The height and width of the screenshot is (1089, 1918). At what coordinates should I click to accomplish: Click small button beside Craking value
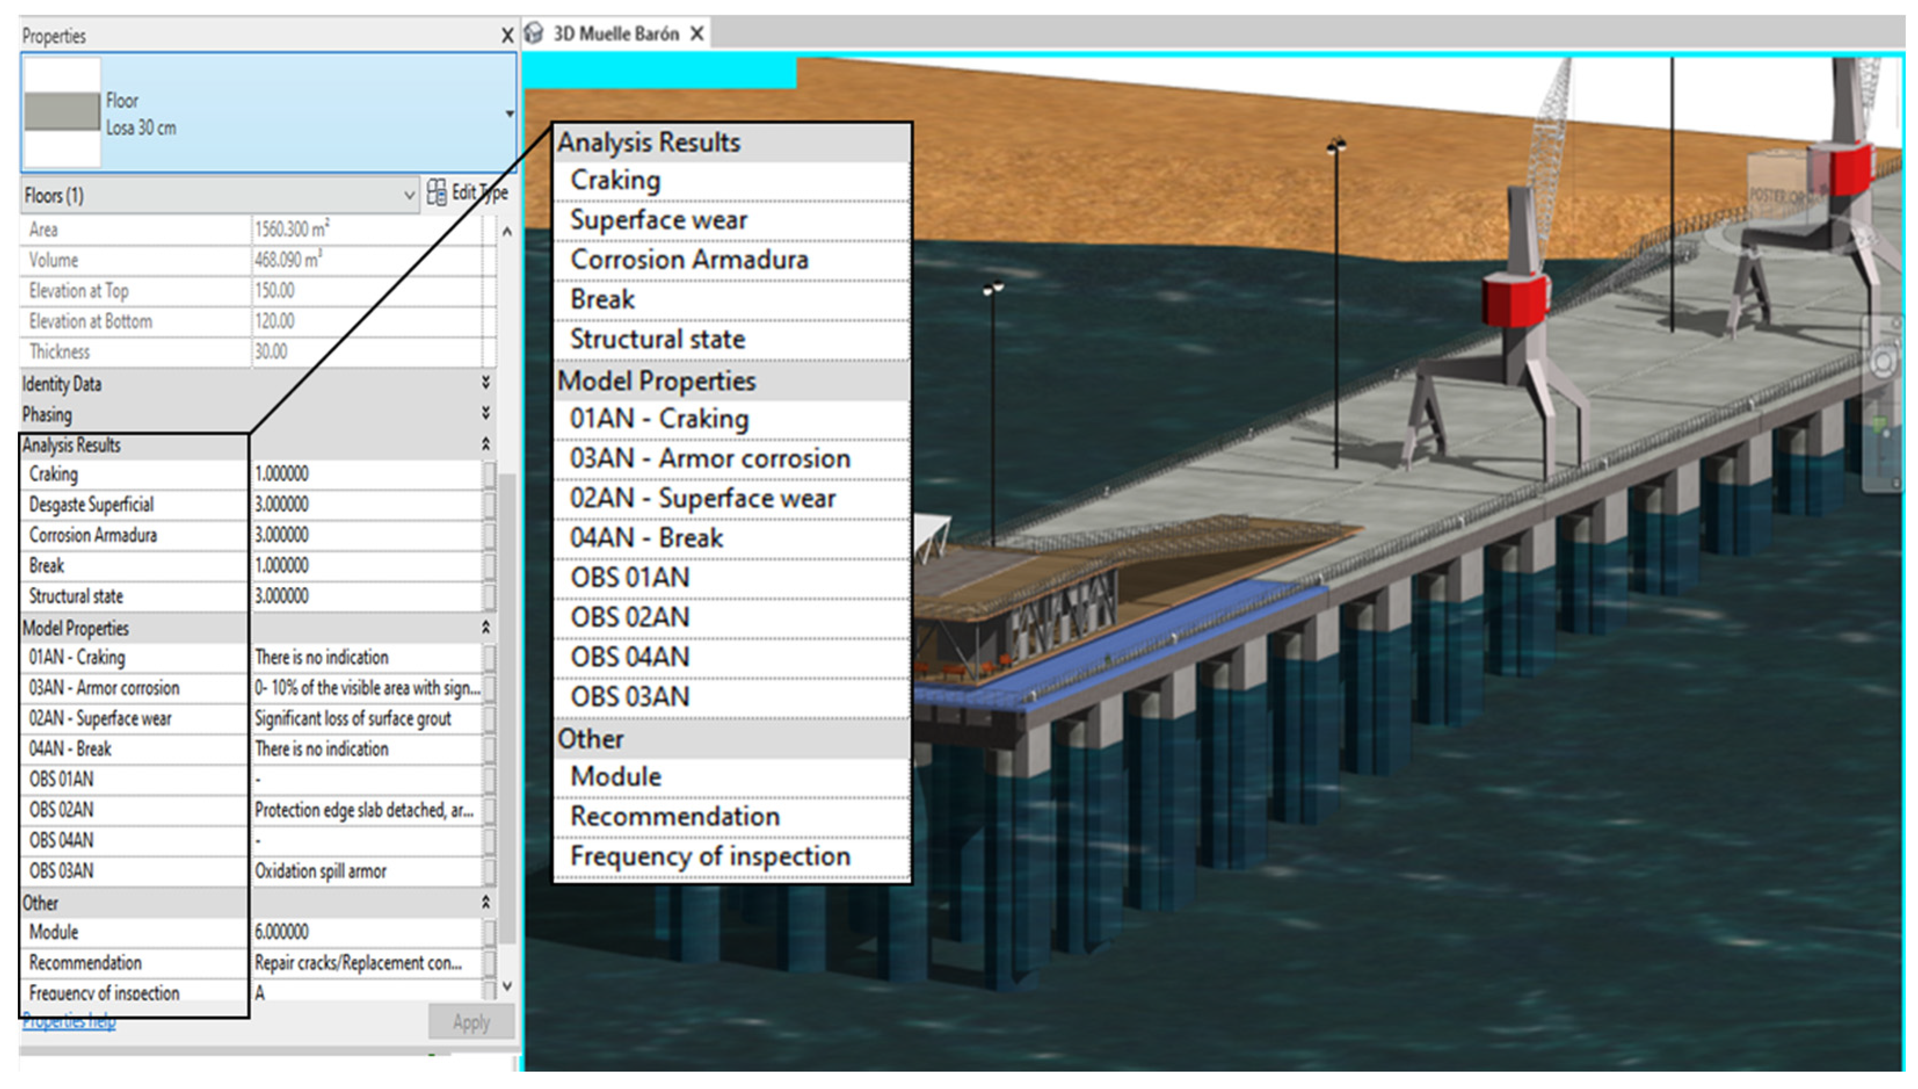coord(489,474)
